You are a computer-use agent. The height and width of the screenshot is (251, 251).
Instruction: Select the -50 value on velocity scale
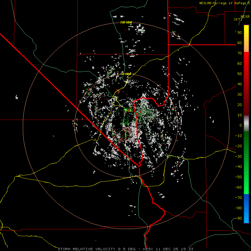click(238, 177)
